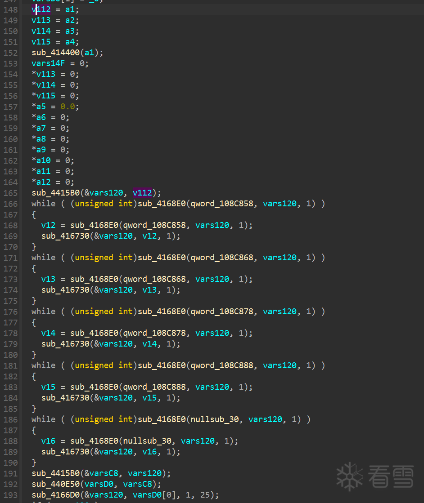Click *a11 on line 163
The height and width of the screenshot is (503, 424).
pos(41,171)
